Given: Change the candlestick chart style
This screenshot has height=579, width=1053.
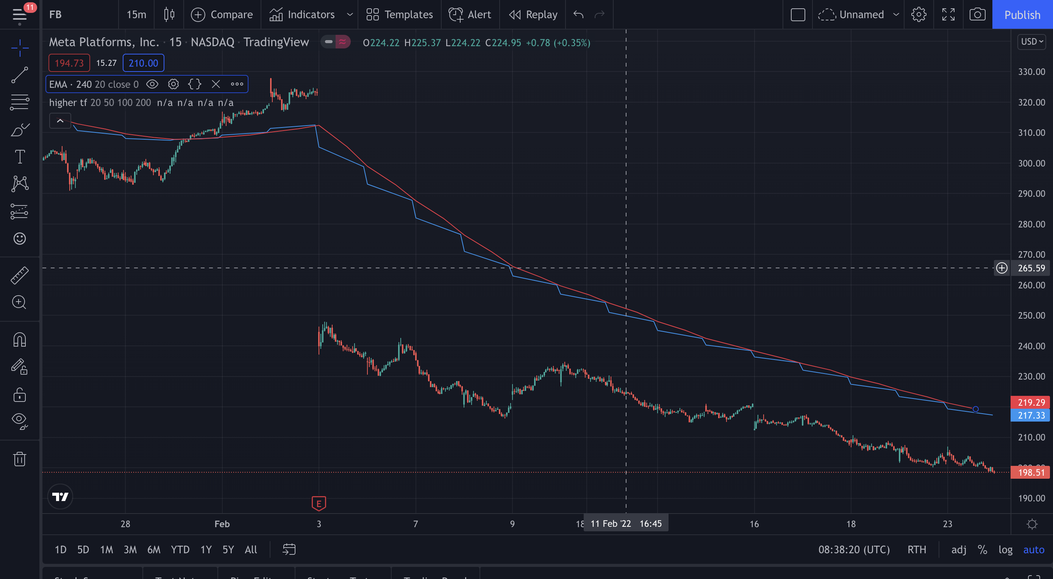Looking at the screenshot, I should 169,15.
